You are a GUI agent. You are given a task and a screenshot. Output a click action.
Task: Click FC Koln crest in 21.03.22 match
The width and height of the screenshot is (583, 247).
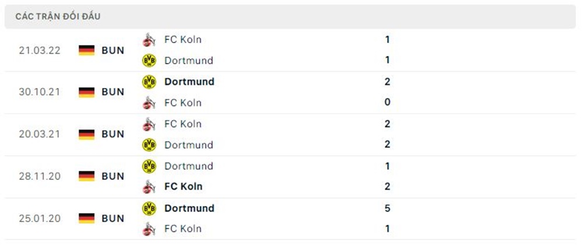[x=149, y=40]
